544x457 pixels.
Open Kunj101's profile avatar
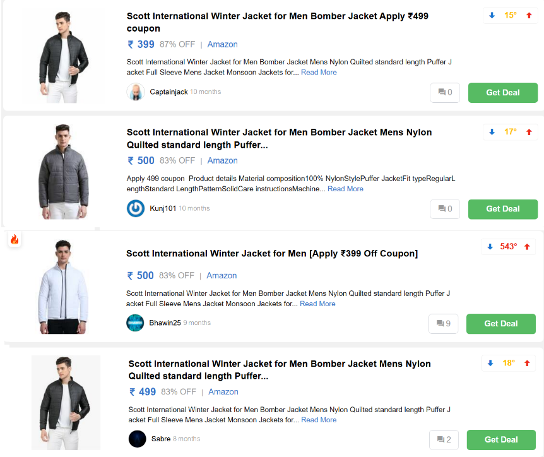[136, 208]
